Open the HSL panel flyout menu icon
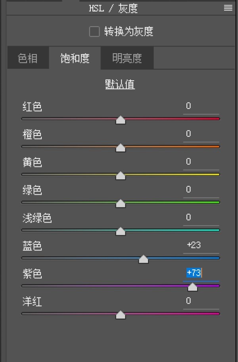238x362 pixels. 228,8
